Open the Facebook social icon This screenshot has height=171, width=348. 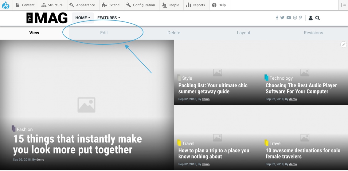[x=277, y=18]
